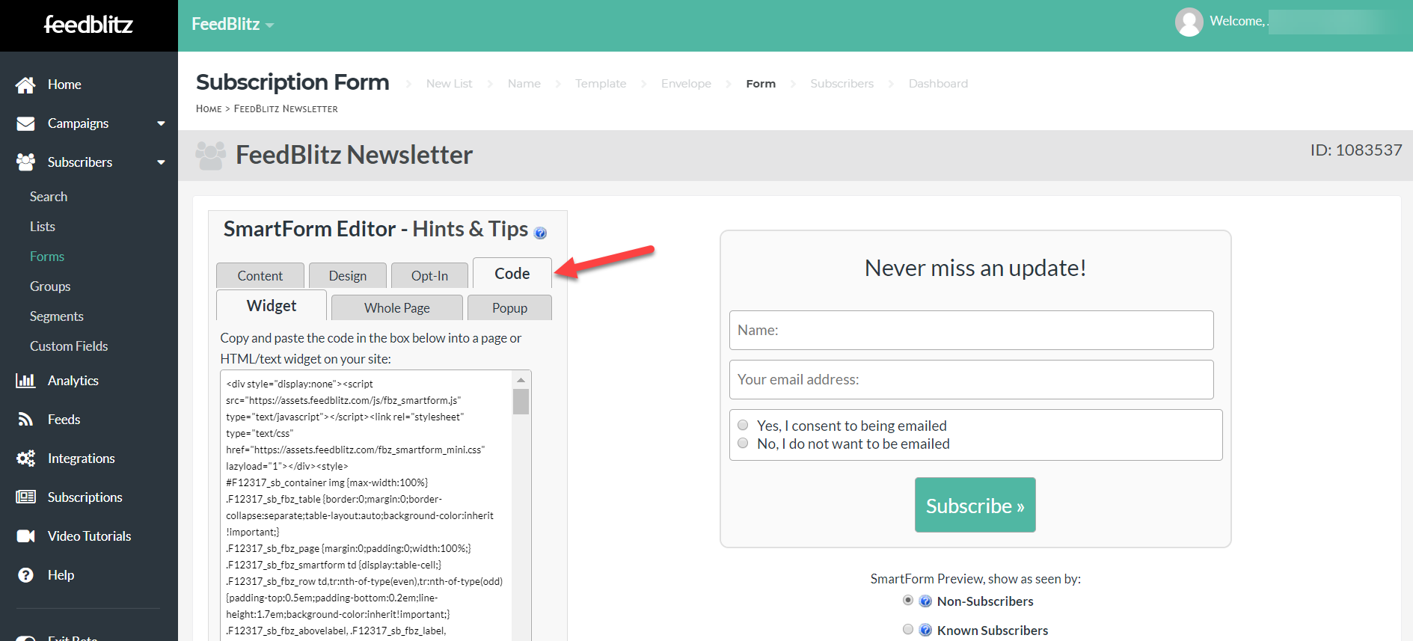
Task: Go to the Template wizard step
Action: 601,84
